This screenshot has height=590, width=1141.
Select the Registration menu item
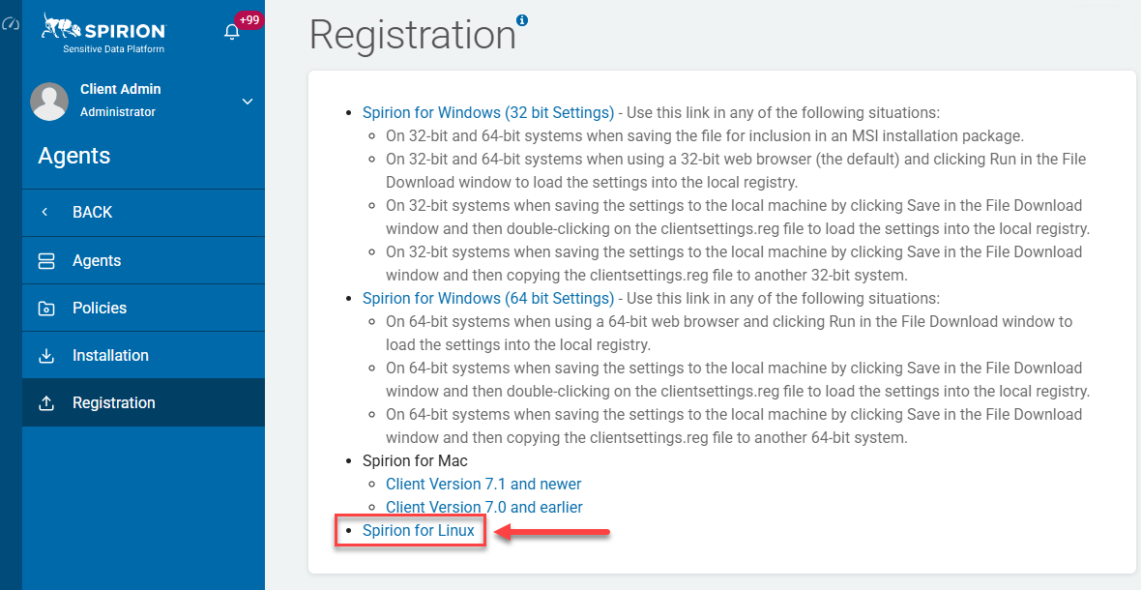pos(113,402)
